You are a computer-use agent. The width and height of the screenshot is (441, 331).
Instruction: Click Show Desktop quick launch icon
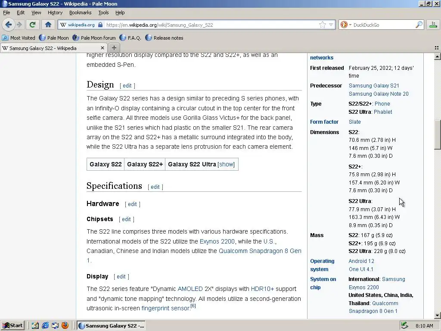coord(35,326)
